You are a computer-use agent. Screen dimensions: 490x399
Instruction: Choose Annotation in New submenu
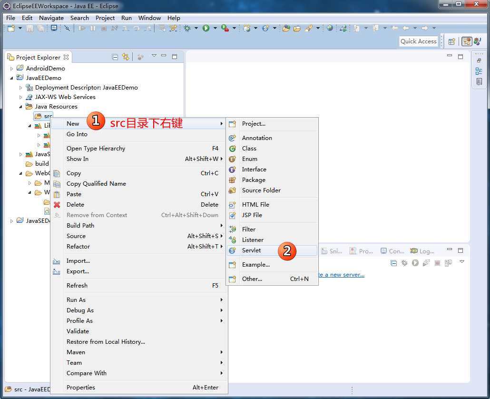(x=272, y=138)
